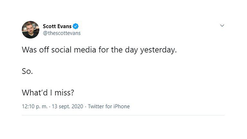Viewport: 247px width, 139px height.
Task: Click the word "Was" starting the tweet
Action: 29,51
